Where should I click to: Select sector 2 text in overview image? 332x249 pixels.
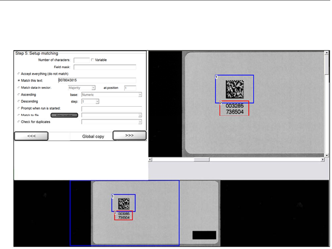point(123,215)
